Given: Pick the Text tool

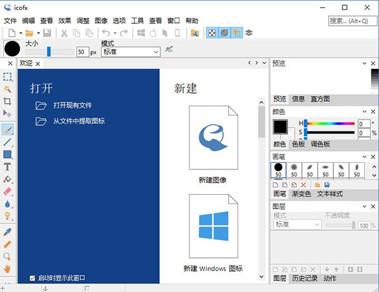Looking at the screenshot, I should [x=8, y=167].
